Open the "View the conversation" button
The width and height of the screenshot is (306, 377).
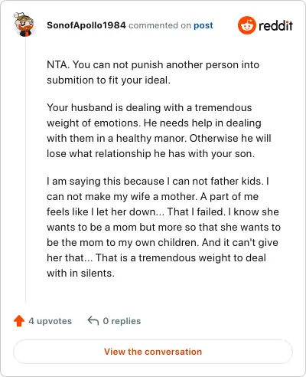click(153, 352)
